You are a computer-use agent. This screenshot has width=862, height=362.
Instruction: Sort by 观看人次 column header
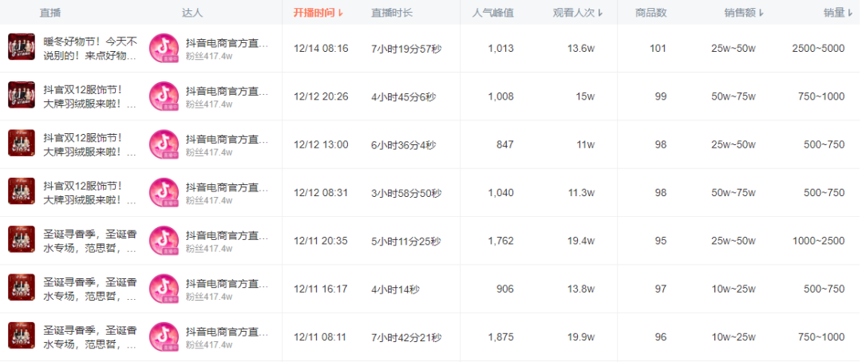tap(578, 13)
